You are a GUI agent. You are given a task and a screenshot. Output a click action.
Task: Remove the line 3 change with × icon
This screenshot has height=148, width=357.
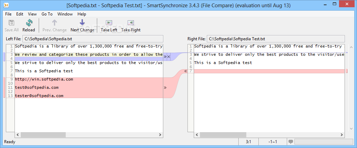point(169,57)
